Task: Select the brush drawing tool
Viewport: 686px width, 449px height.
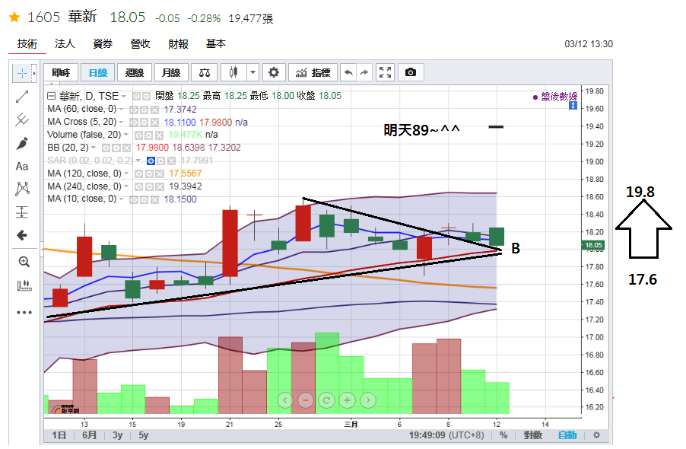Action: (x=22, y=143)
